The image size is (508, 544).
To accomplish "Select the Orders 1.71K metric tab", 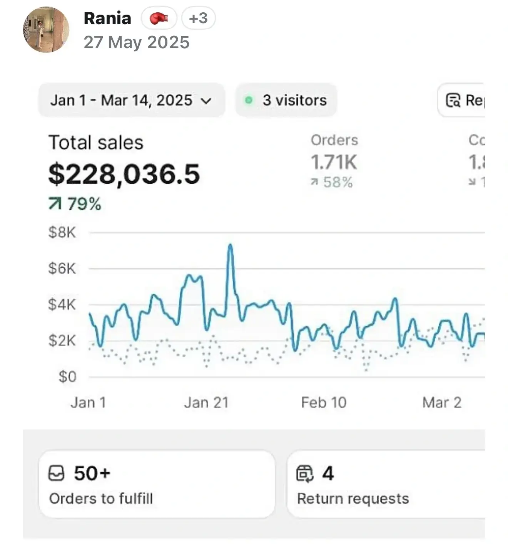I will 334,162.
